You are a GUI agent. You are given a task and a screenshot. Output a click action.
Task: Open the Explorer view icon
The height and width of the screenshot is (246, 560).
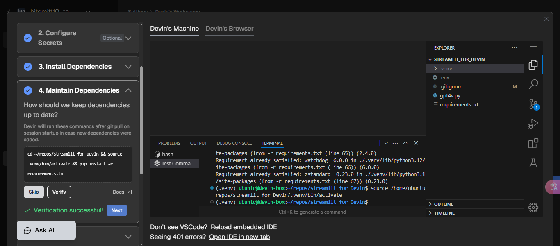533,64
